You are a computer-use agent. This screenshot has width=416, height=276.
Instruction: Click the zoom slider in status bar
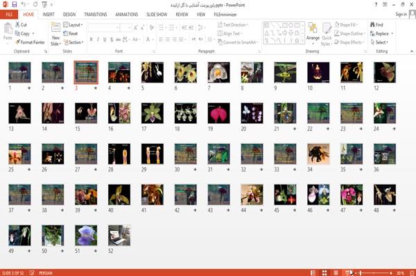[374, 273]
